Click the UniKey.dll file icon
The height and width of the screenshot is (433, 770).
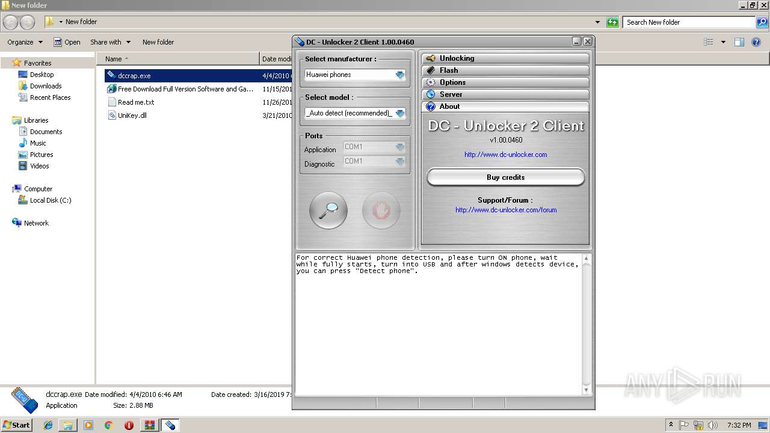coord(112,115)
